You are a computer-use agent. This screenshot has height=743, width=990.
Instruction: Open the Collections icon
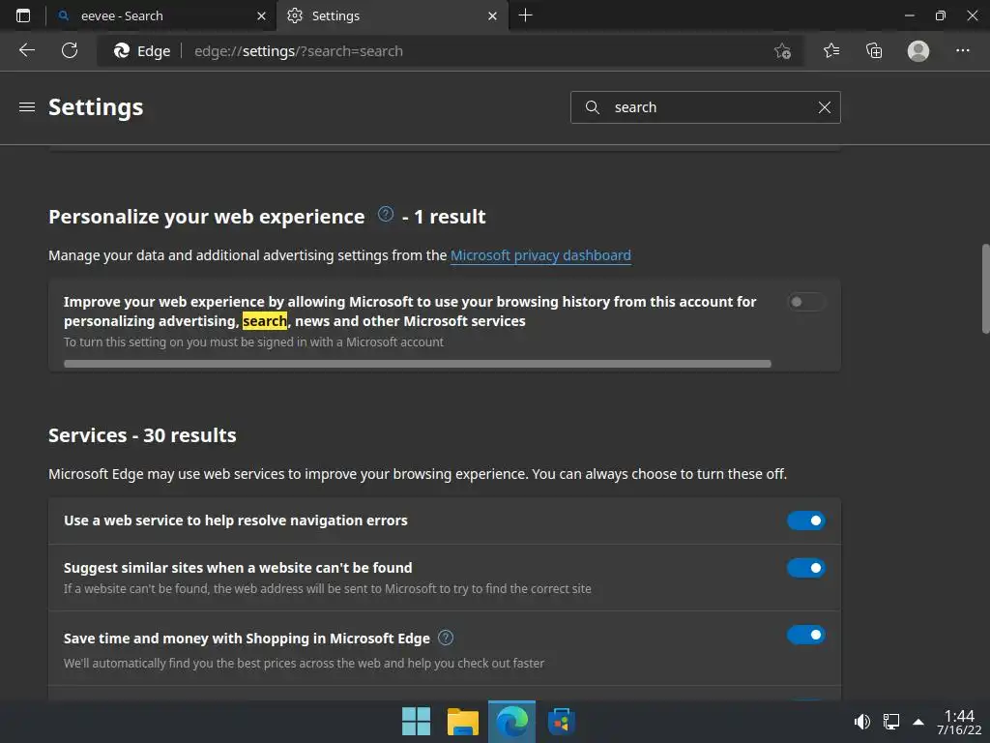click(874, 50)
